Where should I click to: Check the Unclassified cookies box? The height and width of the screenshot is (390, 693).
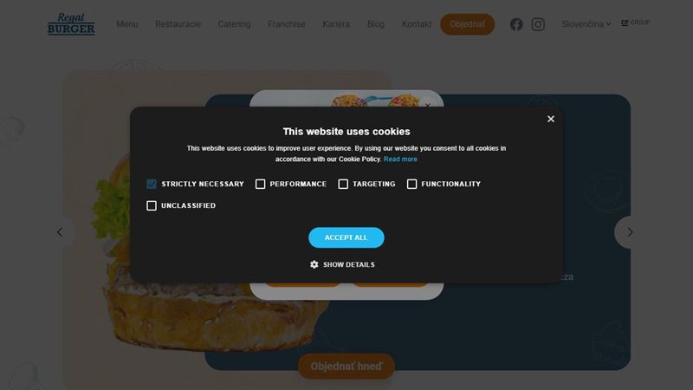(x=152, y=205)
